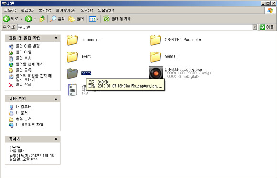The width and height of the screenshot is (277, 178).
Task: Click 폴더 이동 move folder link
Action: pyautogui.click(x=24, y=52)
